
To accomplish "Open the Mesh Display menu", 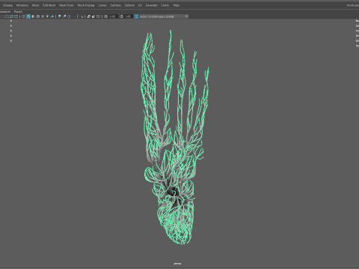I will 86,5.
